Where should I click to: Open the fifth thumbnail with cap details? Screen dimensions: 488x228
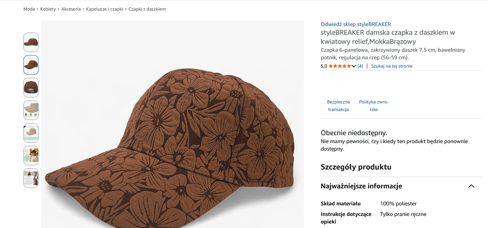pyautogui.click(x=31, y=133)
